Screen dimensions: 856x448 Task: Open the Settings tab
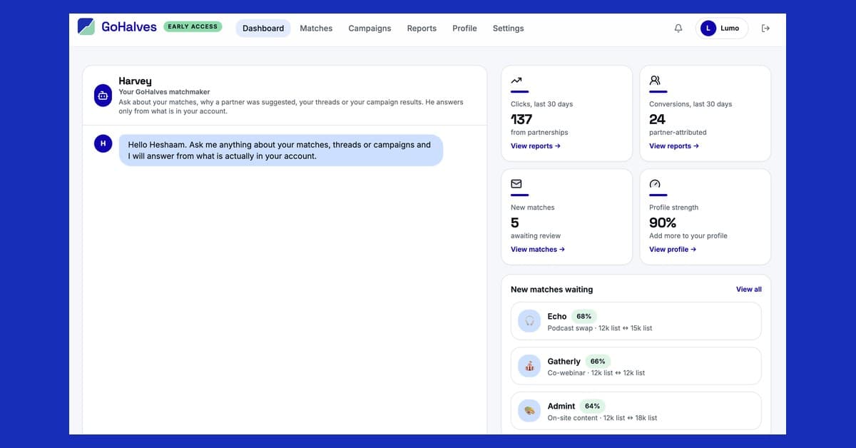[508, 29]
